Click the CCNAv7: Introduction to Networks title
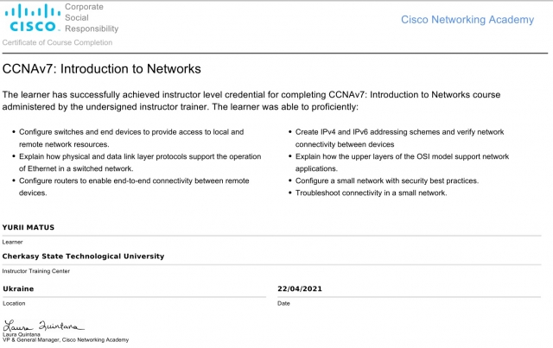The width and height of the screenshot is (553, 348). 102,68
